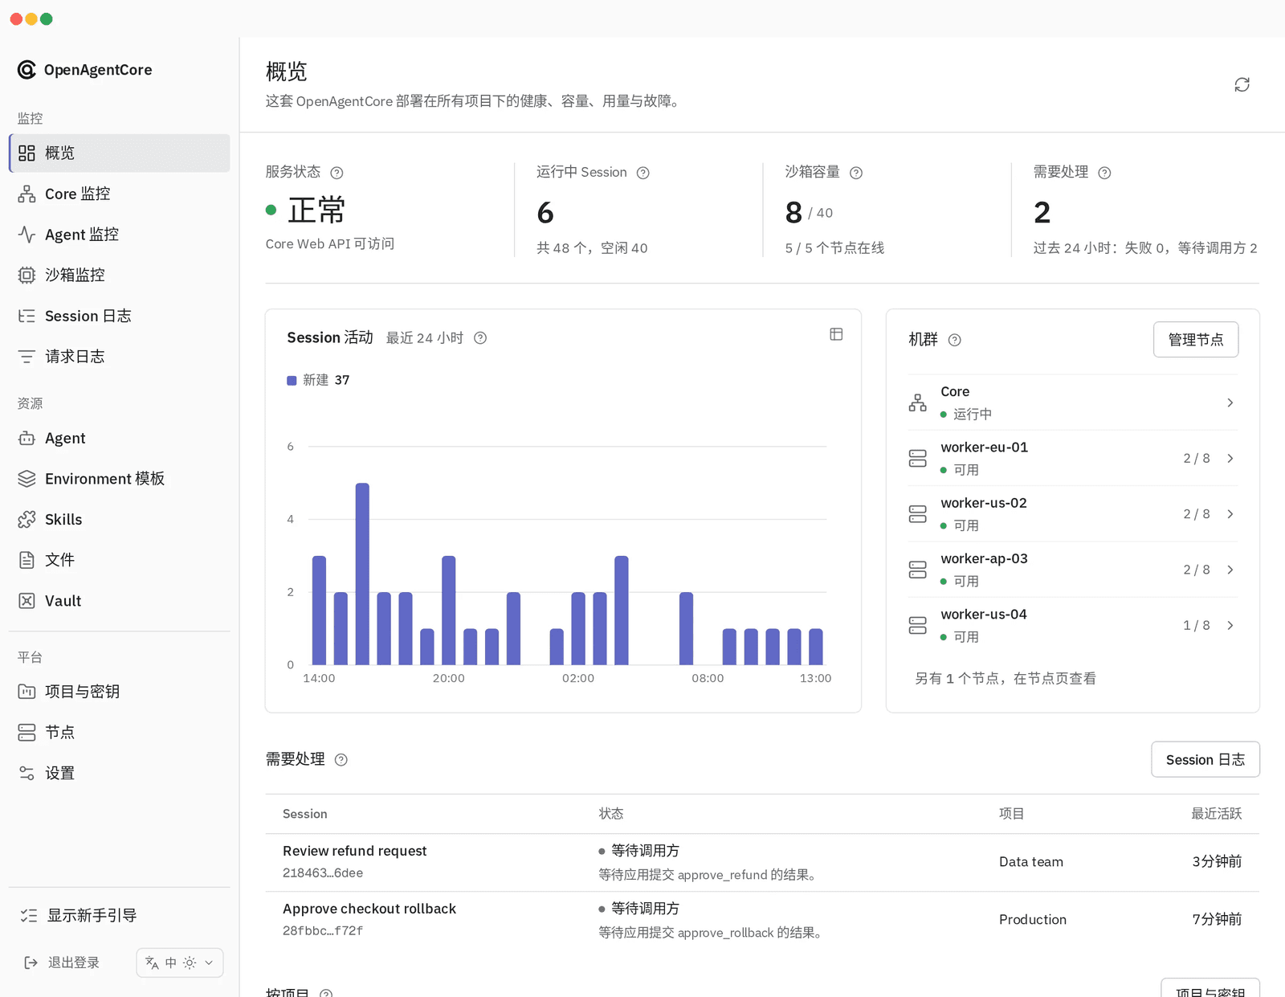Click the 08:00 label on the chart axis
The width and height of the screenshot is (1285, 997).
pos(708,679)
